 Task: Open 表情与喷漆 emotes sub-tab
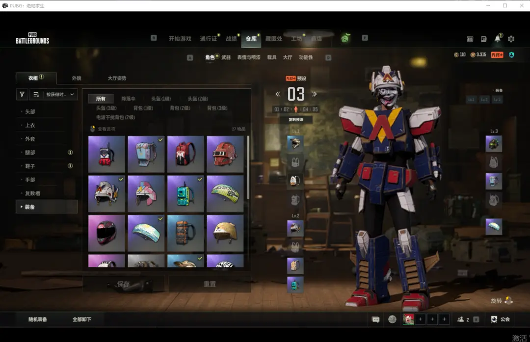click(x=249, y=57)
